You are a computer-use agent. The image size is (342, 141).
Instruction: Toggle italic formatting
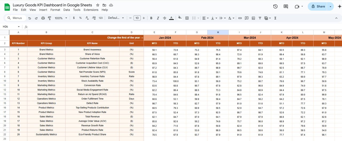[158, 18]
